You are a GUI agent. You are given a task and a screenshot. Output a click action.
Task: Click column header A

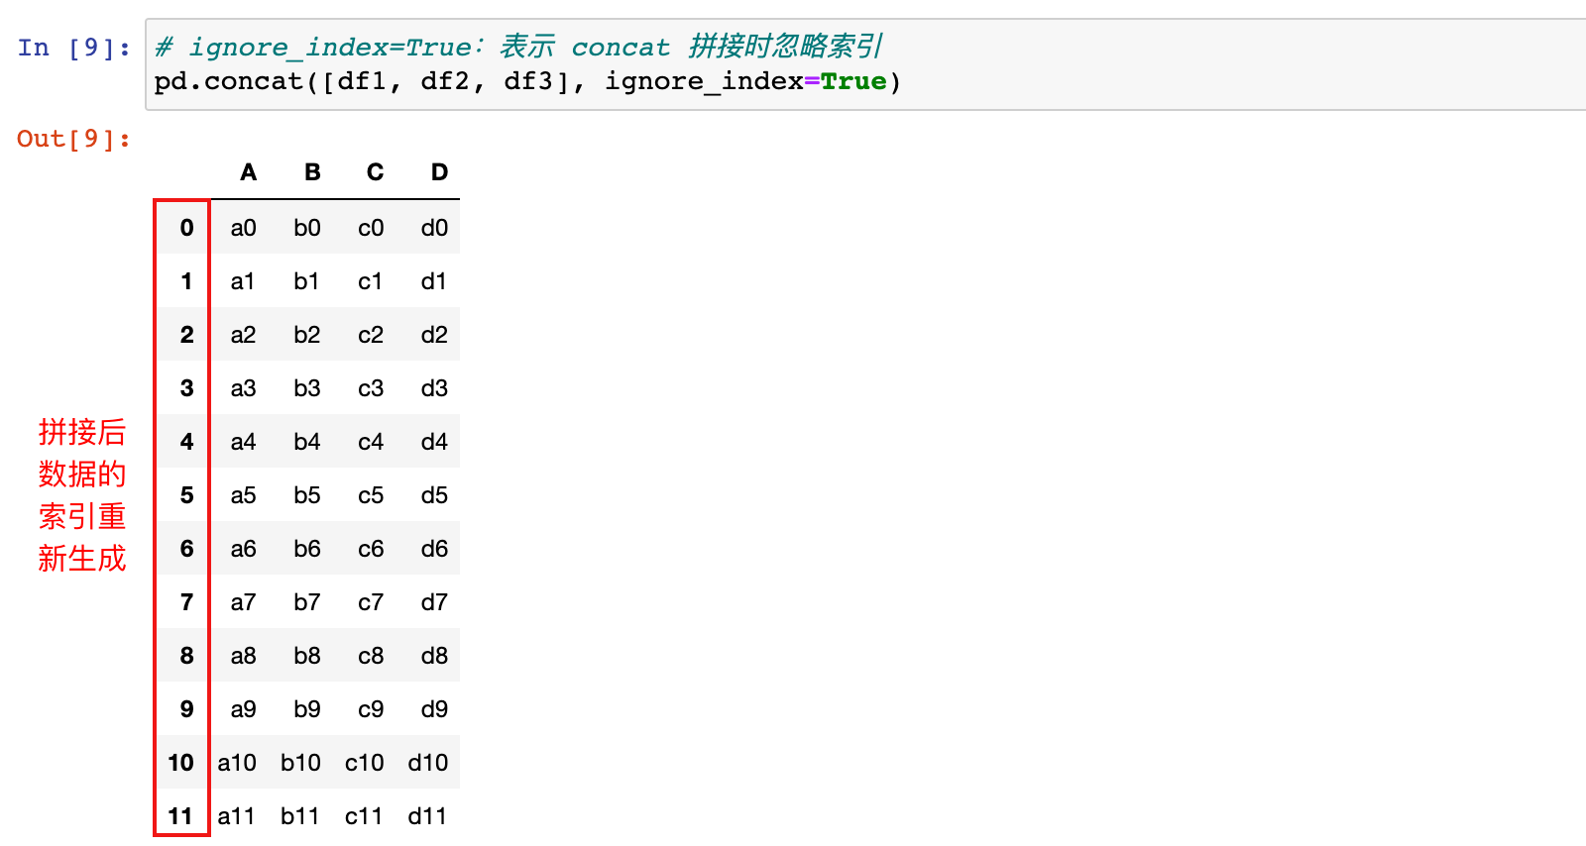[249, 172]
